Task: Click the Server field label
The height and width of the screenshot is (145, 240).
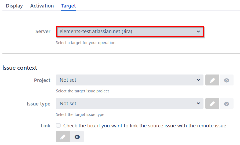Action: pos(43,32)
